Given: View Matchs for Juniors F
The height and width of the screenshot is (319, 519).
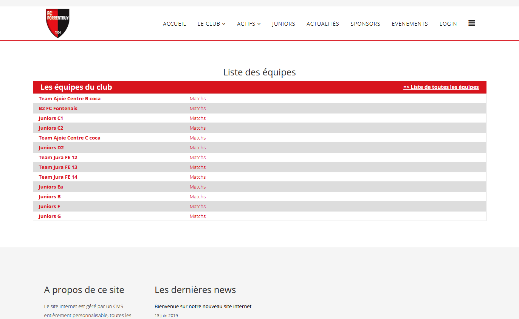Looking at the screenshot, I should [198, 206].
